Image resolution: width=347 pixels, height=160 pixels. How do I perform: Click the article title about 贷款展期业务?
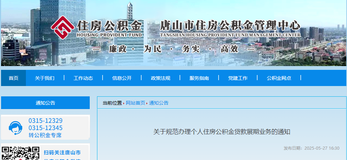coord(222,132)
